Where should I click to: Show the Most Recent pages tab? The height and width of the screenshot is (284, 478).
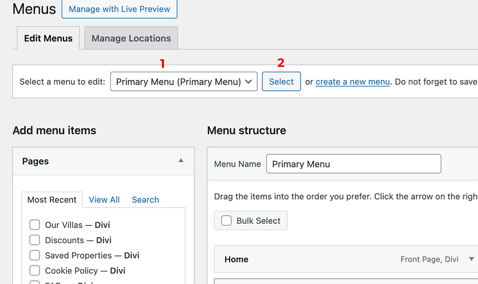[52, 200]
